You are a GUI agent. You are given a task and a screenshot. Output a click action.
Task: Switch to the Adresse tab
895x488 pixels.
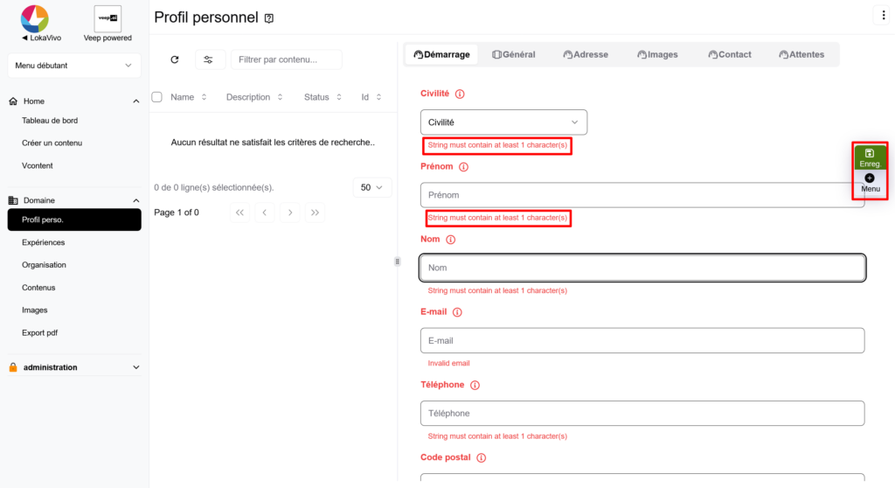tap(586, 54)
